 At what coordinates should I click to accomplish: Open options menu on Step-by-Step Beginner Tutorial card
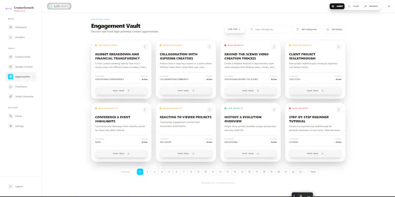click(339, 109)
